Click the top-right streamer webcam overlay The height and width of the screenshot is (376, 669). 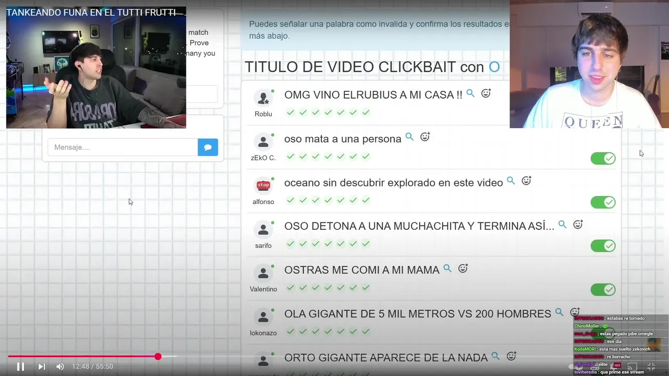click(589, 64)
